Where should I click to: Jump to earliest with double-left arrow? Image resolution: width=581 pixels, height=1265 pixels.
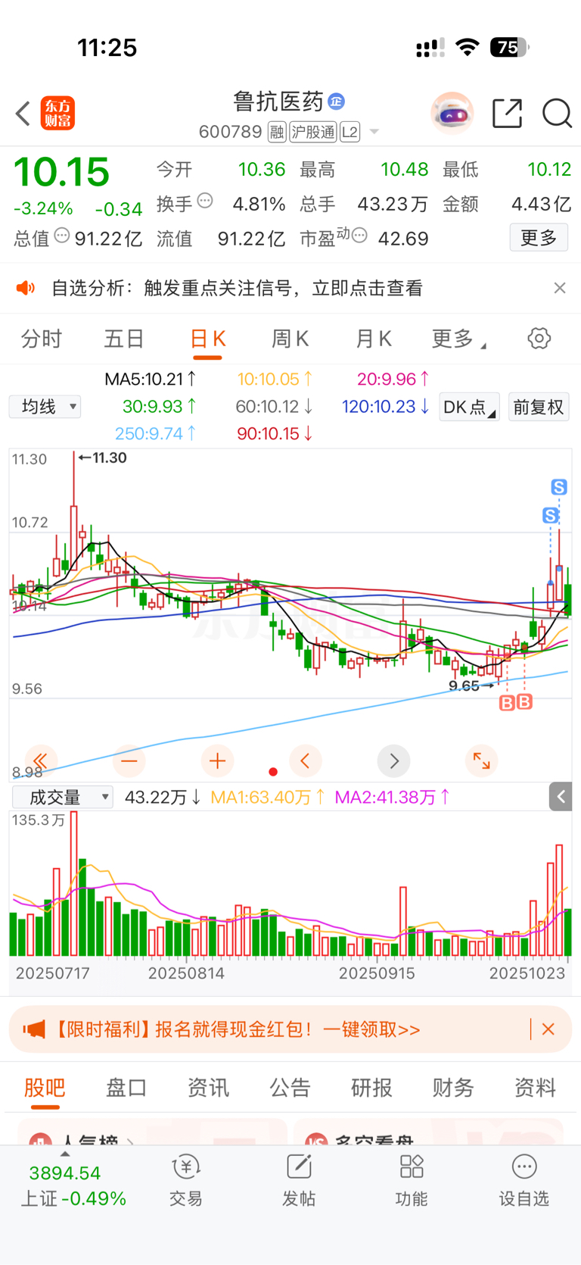click(41, 761)
